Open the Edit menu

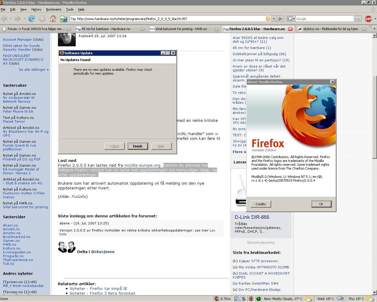(13, 9)
